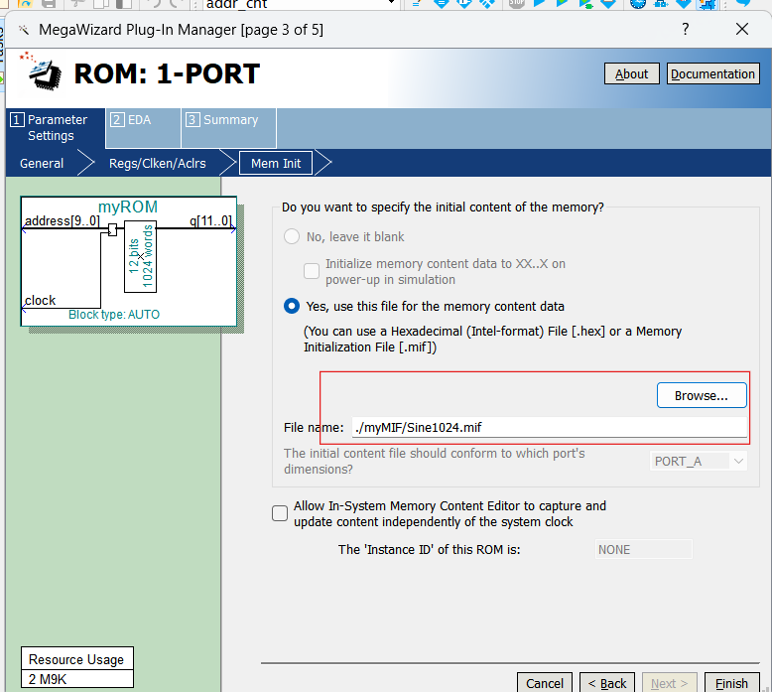Open the addr_cnt combo box in the Quartus toolbar
This screenshot has height=692, width=772.
coord(300,4)
